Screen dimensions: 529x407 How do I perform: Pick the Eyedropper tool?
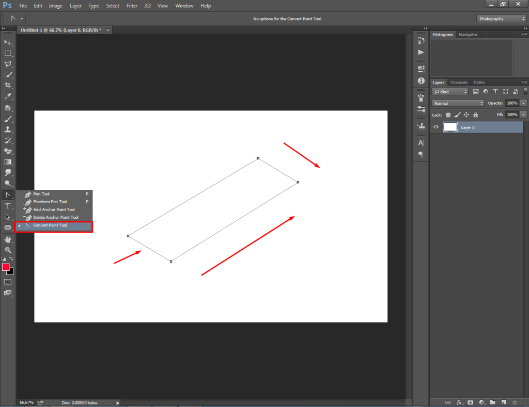pos(8,96)
